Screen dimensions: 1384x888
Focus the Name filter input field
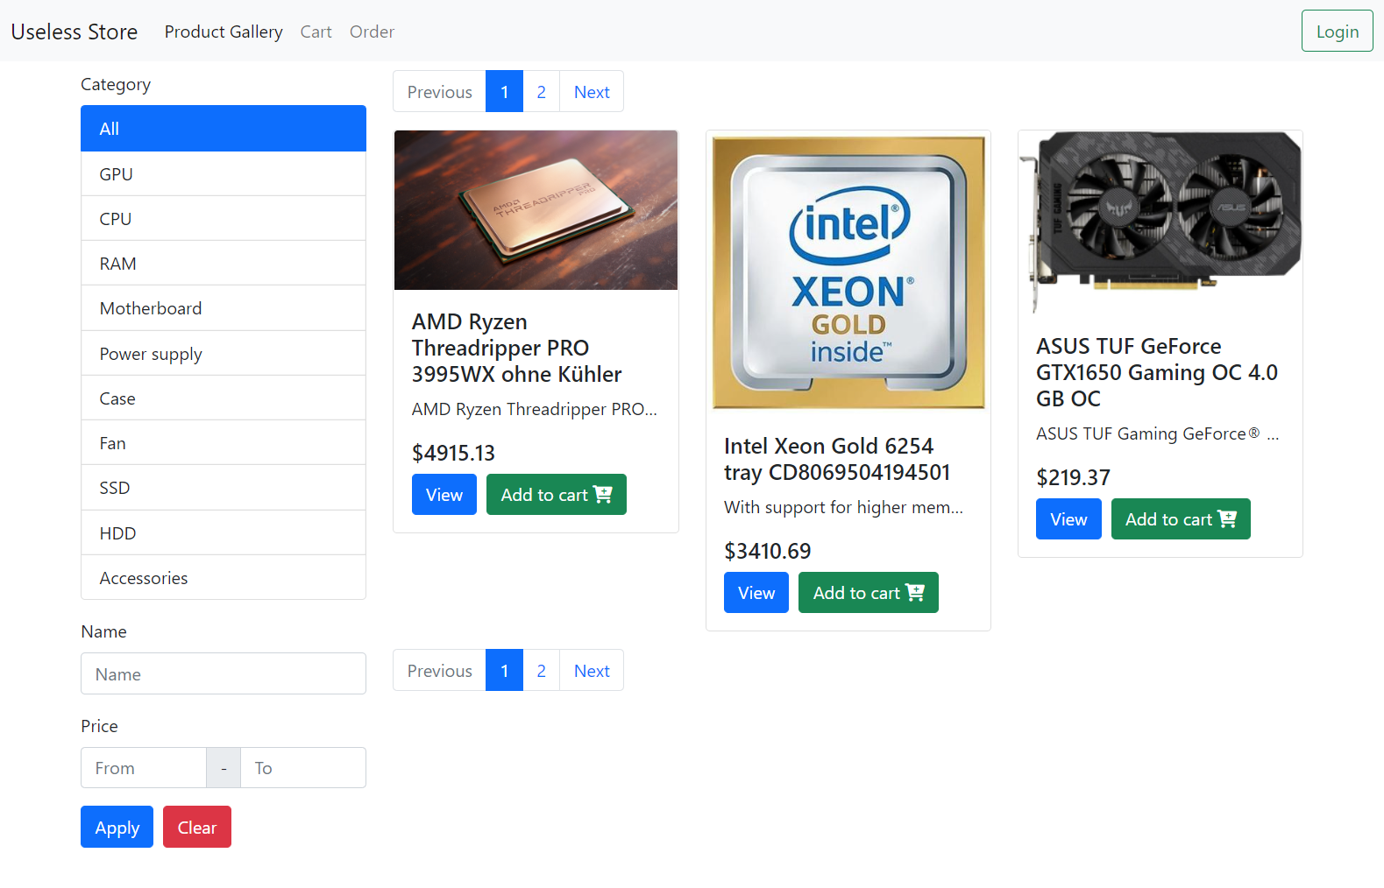[x=224, y=673]
